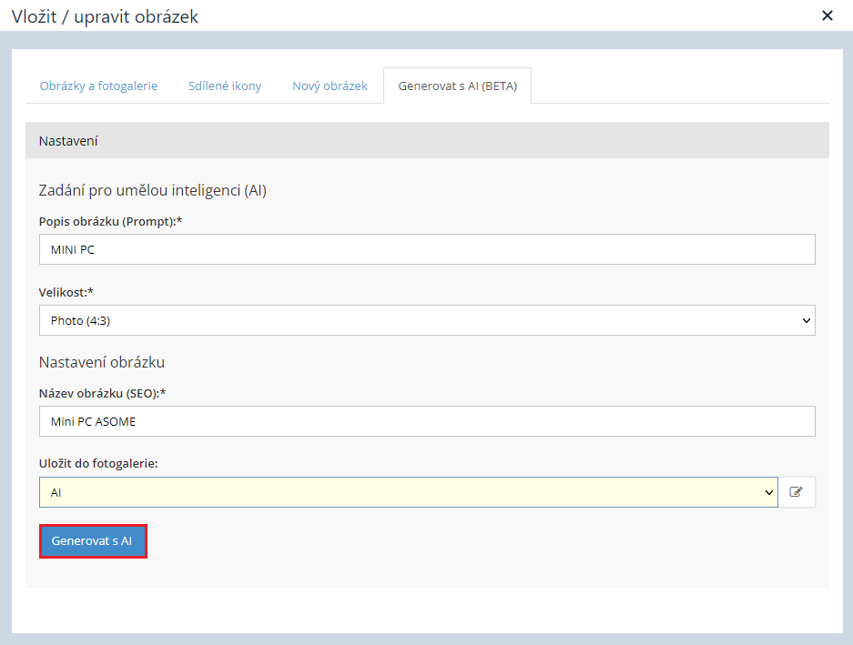Screen dimensions: 853x645
Task: Click the Uložit do fotogalerie label
Action: 98,463
